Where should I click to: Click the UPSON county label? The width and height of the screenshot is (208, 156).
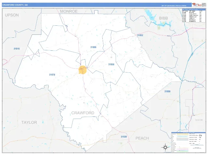point(12,15)
